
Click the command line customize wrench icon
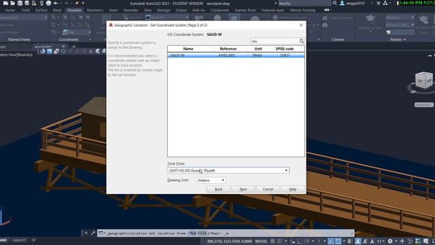click(93, 233)
